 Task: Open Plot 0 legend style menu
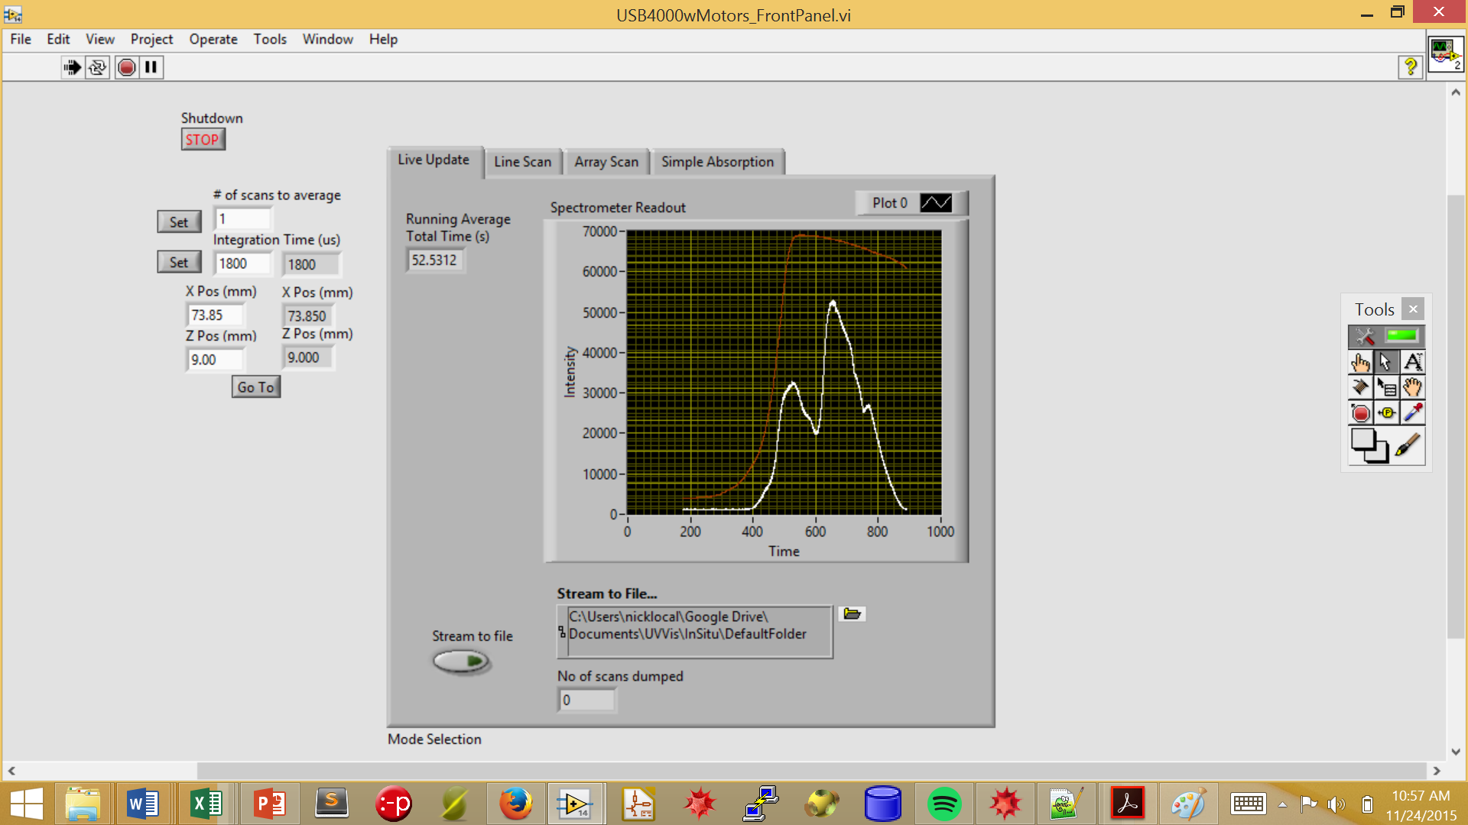coord(936,202)
